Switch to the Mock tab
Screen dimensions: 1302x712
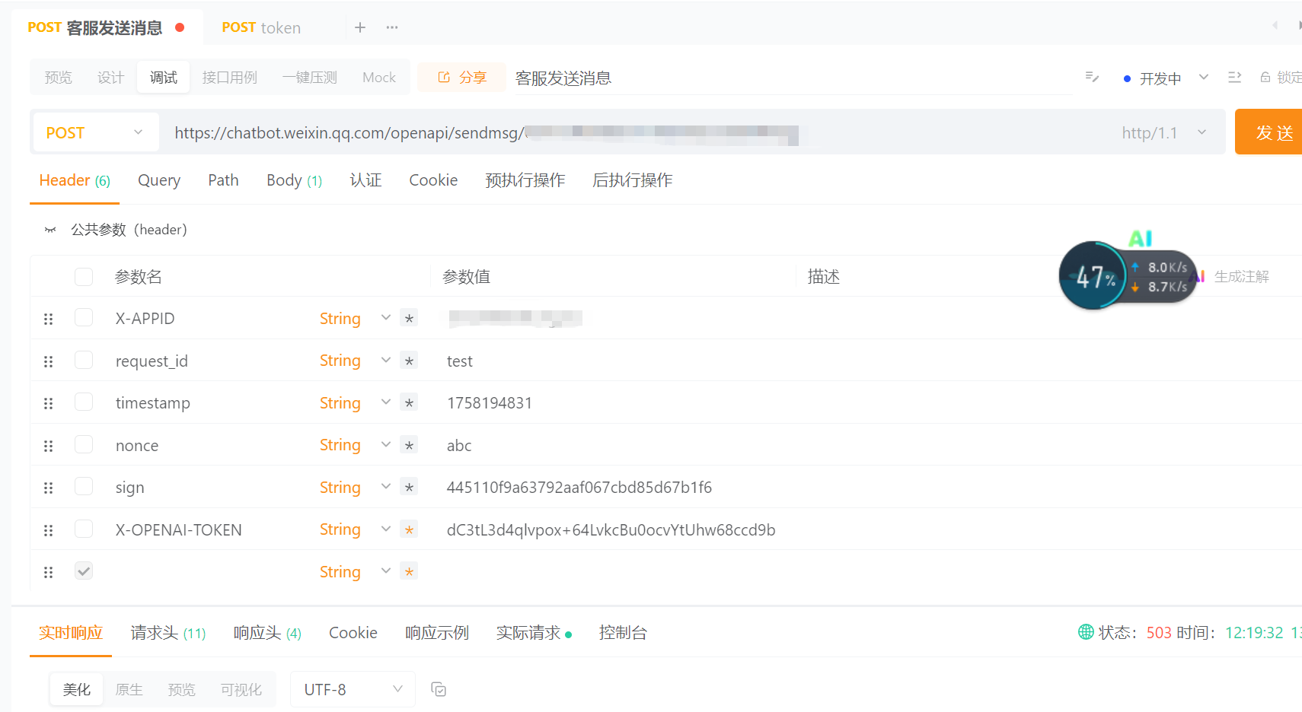379,78
